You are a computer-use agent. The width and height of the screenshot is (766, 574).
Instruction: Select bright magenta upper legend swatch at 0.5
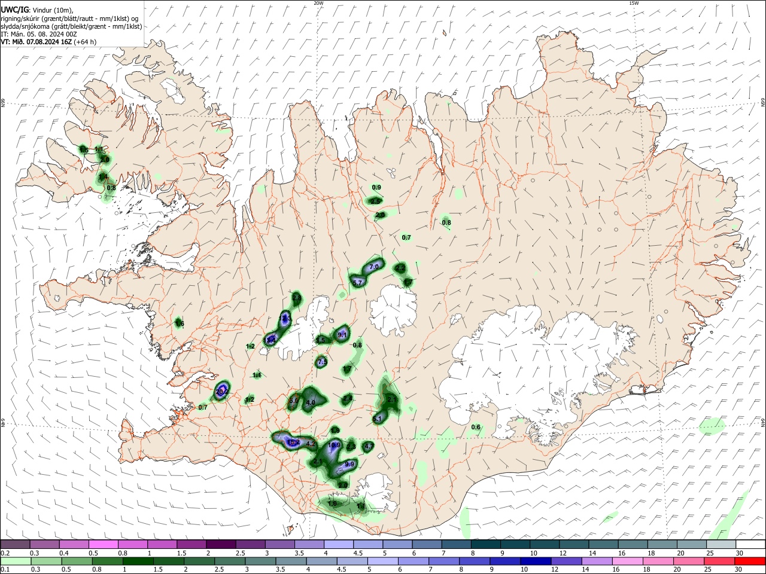click(x=103, y=544)
